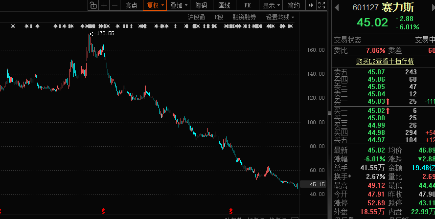Click the panel splitter grip beside the order book
The width and height of the screenshot is (435, 219).
pos(329,113)
